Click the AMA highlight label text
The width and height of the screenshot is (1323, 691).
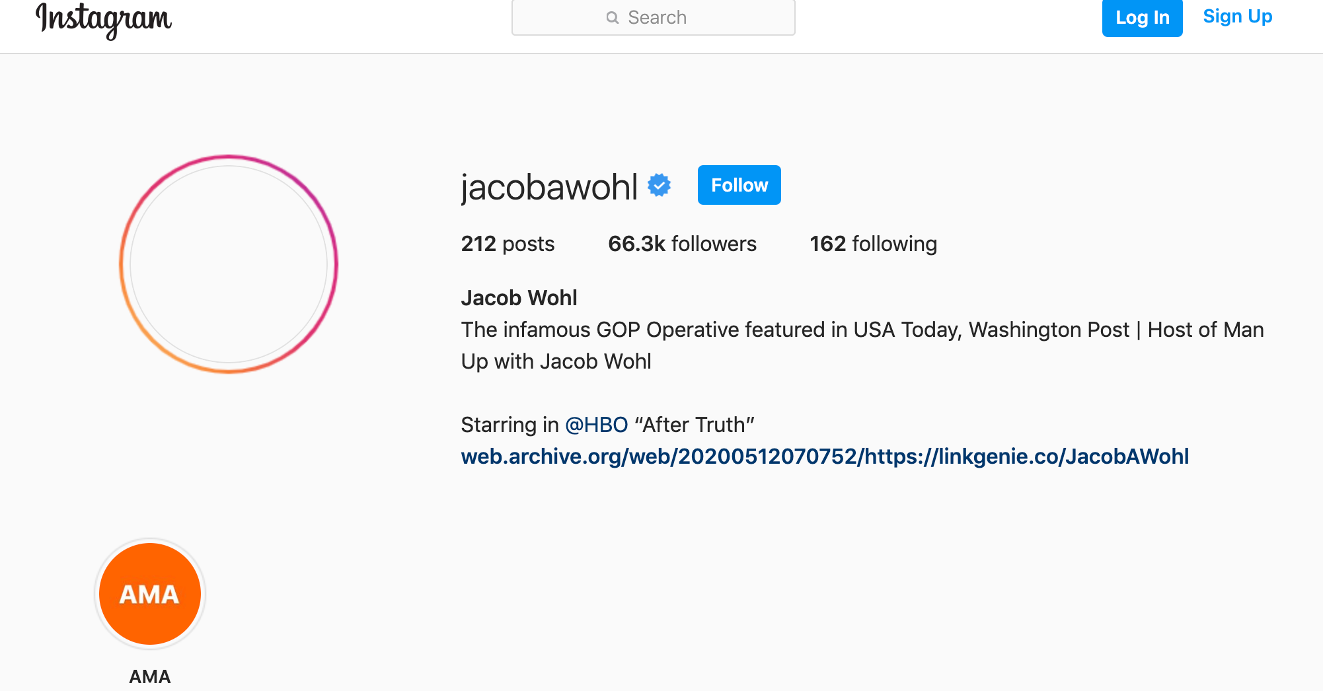tap(150, 676)
